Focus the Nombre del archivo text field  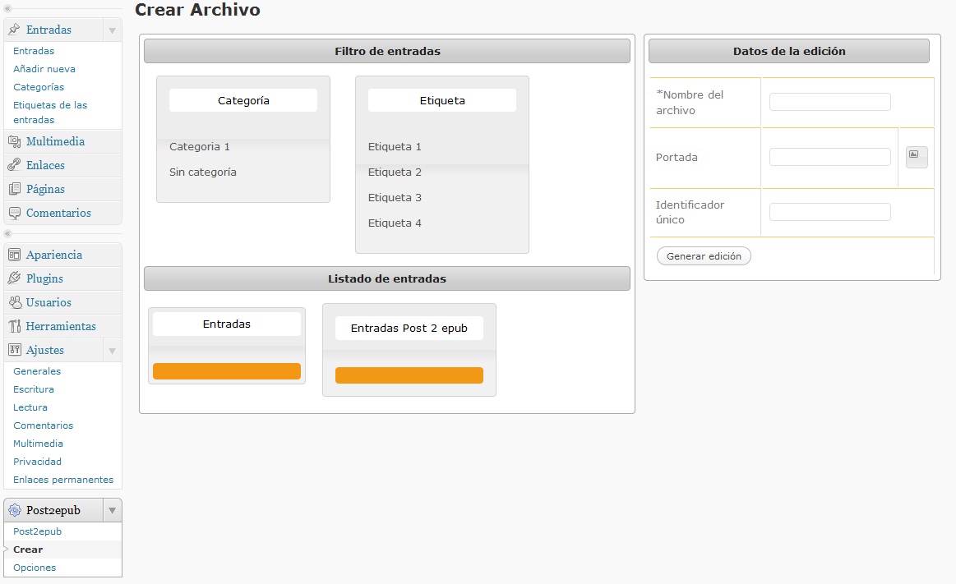[829, 102]
